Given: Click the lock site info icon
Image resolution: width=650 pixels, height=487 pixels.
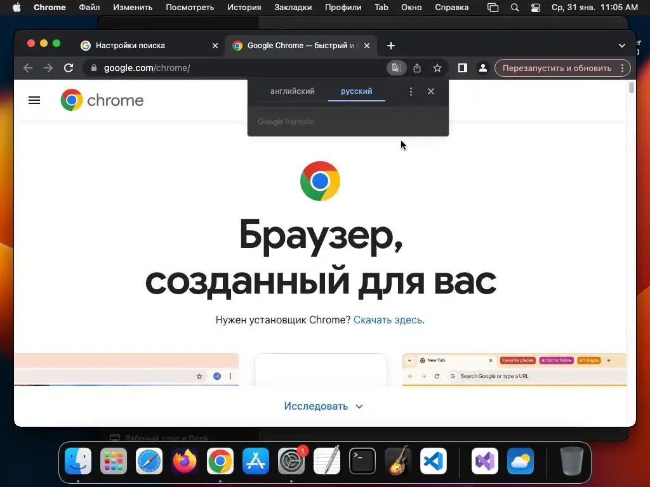Looking at the screenshot, I should coord(94,68).
